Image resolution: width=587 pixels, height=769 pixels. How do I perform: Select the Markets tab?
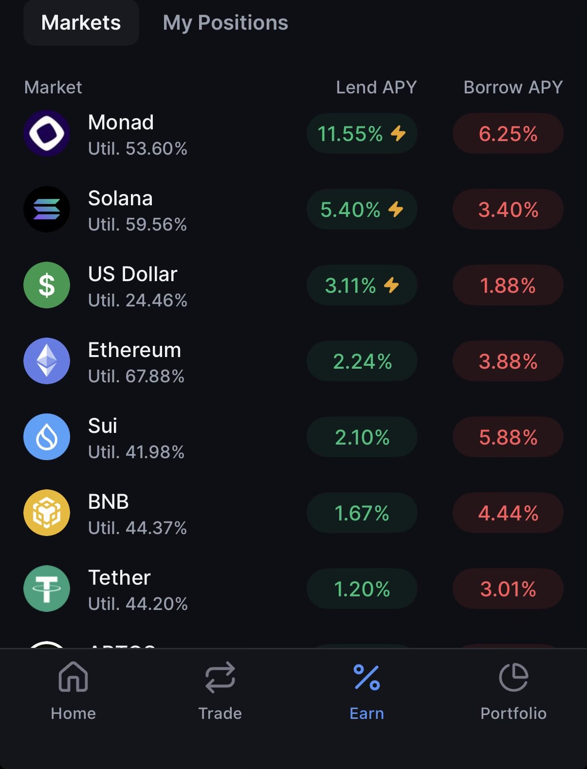[81, 23]
